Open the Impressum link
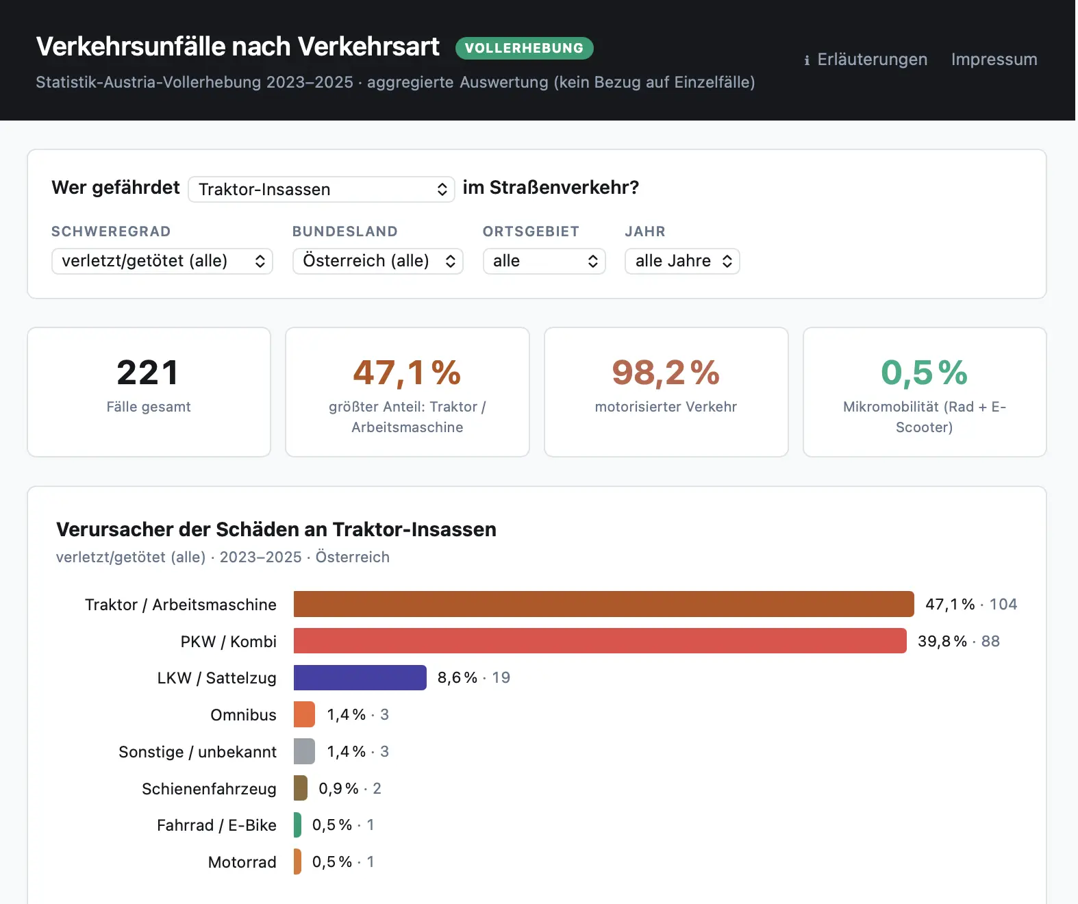This screenshot has height=904, width=1078. (x=994, y=60)
